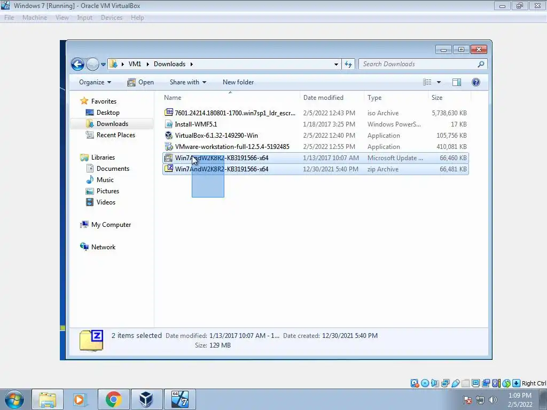The width and height of the screenshot is (547, 410).
Task: Expand the arrow after Downloads breadcrumb
Action: point(192,64)
